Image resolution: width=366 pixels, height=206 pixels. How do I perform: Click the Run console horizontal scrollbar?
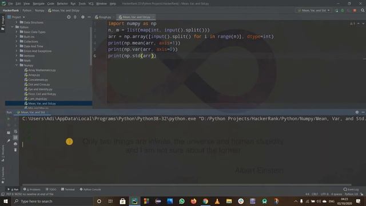click(x=187, y=184)
